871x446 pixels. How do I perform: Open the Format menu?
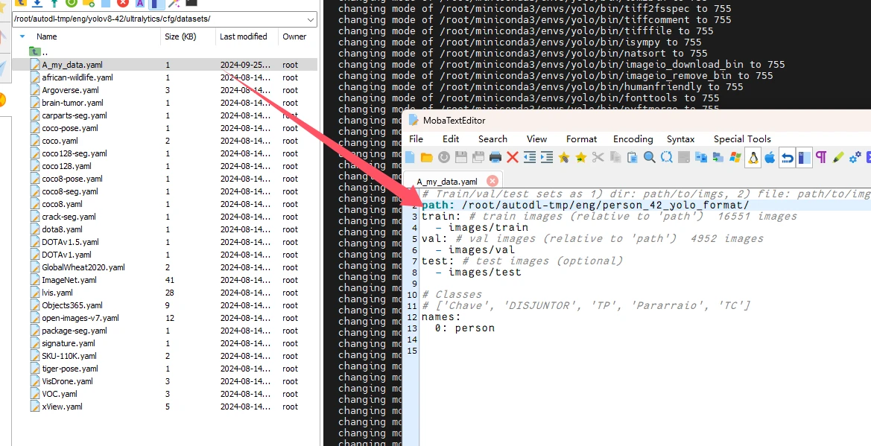click(582, 138)
